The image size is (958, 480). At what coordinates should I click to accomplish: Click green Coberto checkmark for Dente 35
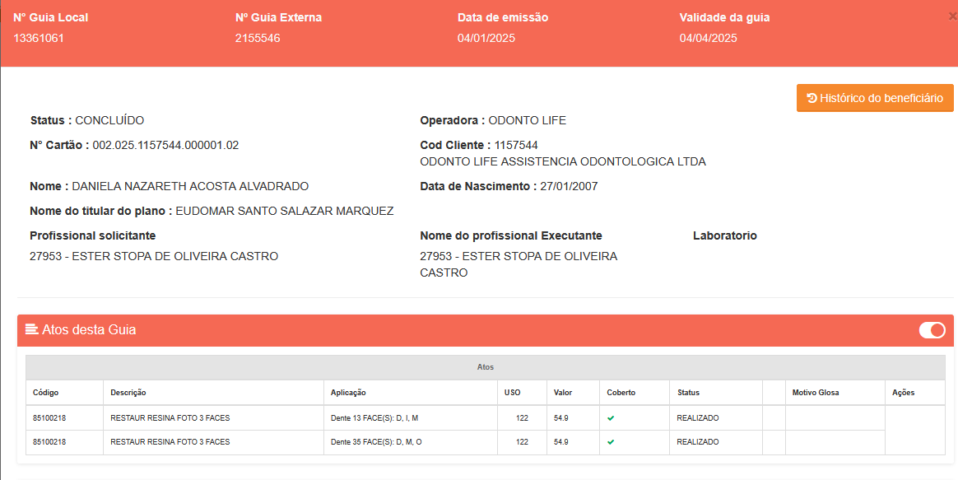tap(611, 441)
